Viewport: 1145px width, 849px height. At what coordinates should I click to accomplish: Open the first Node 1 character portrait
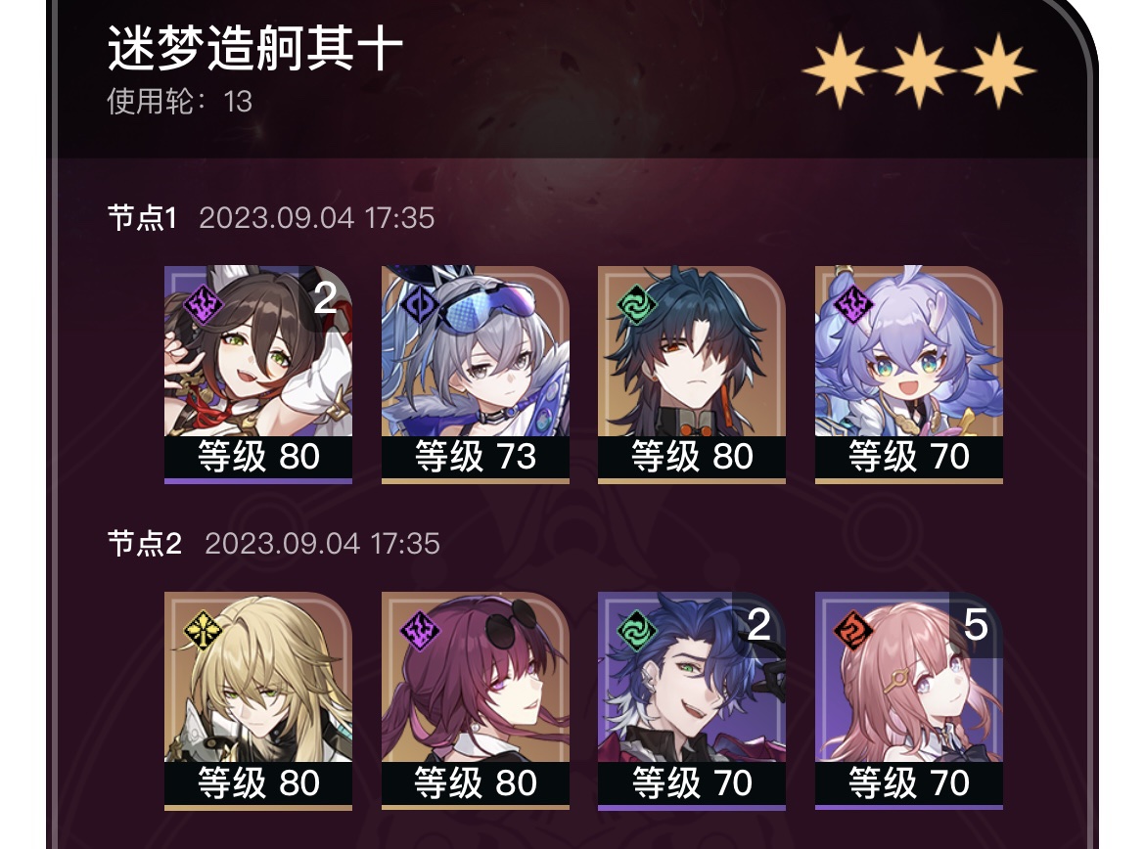[x=258, y=374]
